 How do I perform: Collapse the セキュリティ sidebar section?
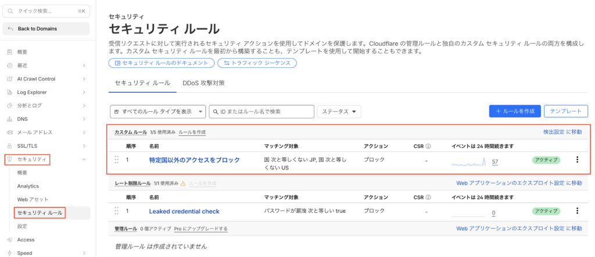pos(84,159)
